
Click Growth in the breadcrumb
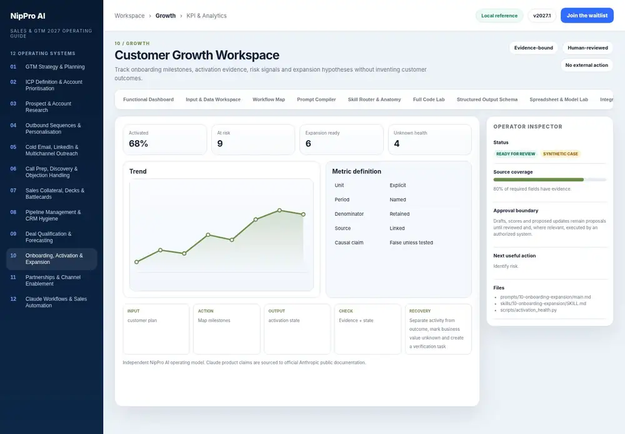[x=166, y=16]
